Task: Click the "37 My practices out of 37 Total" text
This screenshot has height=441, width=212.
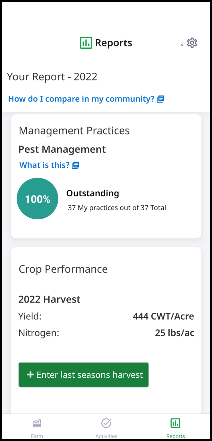Action: point(117,208)
